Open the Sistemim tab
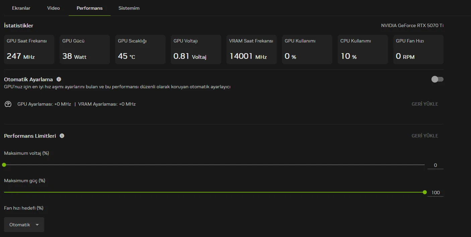This screenshot has height=237, width=471. (129, 8)
